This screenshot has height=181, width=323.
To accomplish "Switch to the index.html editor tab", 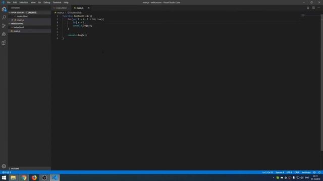I will click(x=61, y=8).
